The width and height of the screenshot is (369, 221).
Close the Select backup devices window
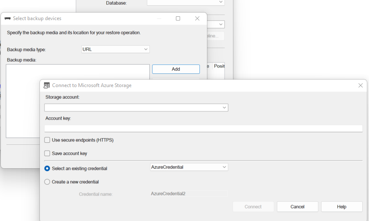[x=197, y=18]
